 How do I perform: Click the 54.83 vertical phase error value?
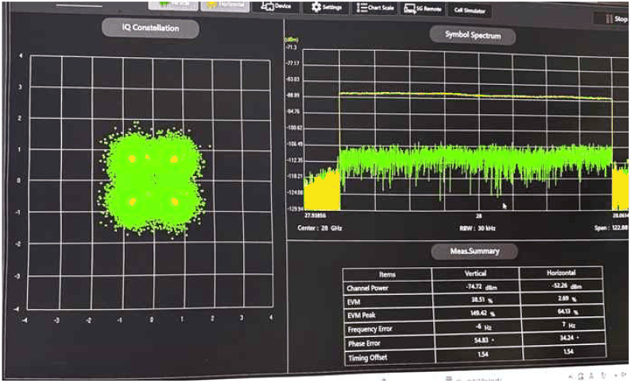(483, 340)
